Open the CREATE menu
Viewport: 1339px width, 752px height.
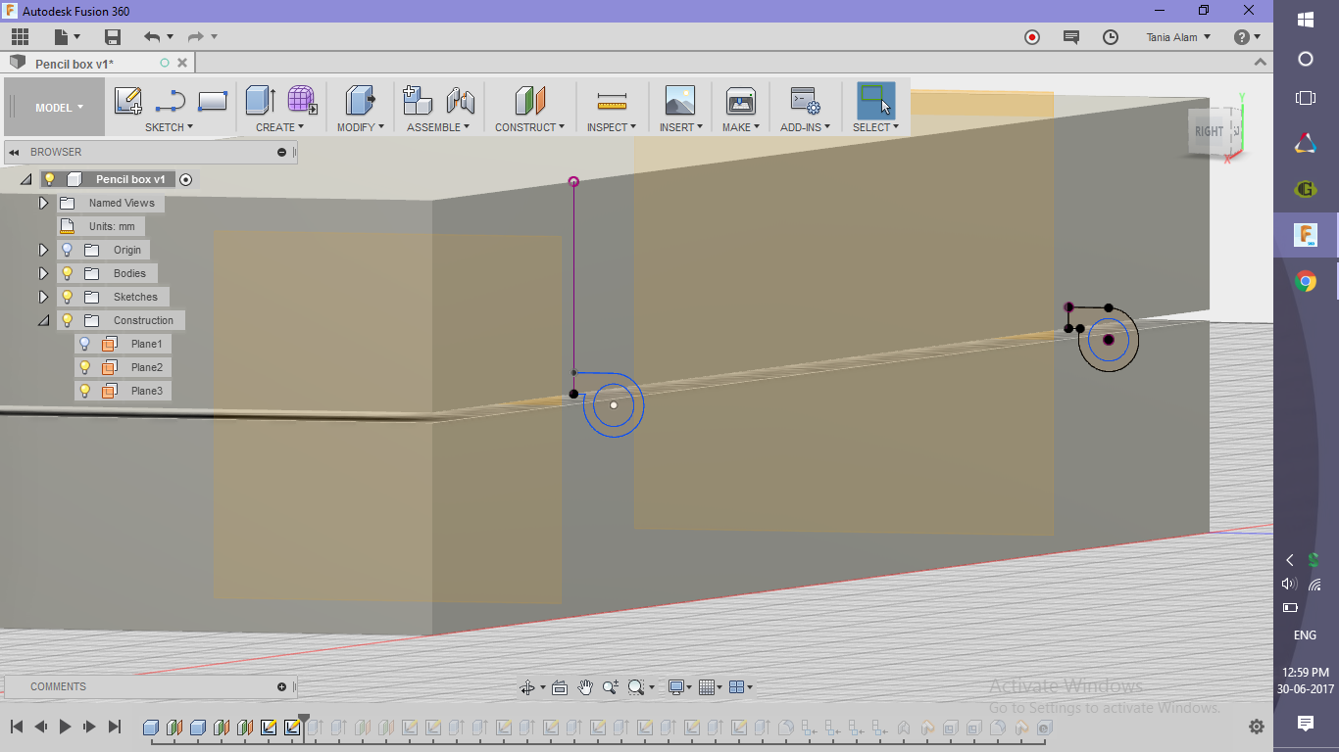click(x=279, y=127)
